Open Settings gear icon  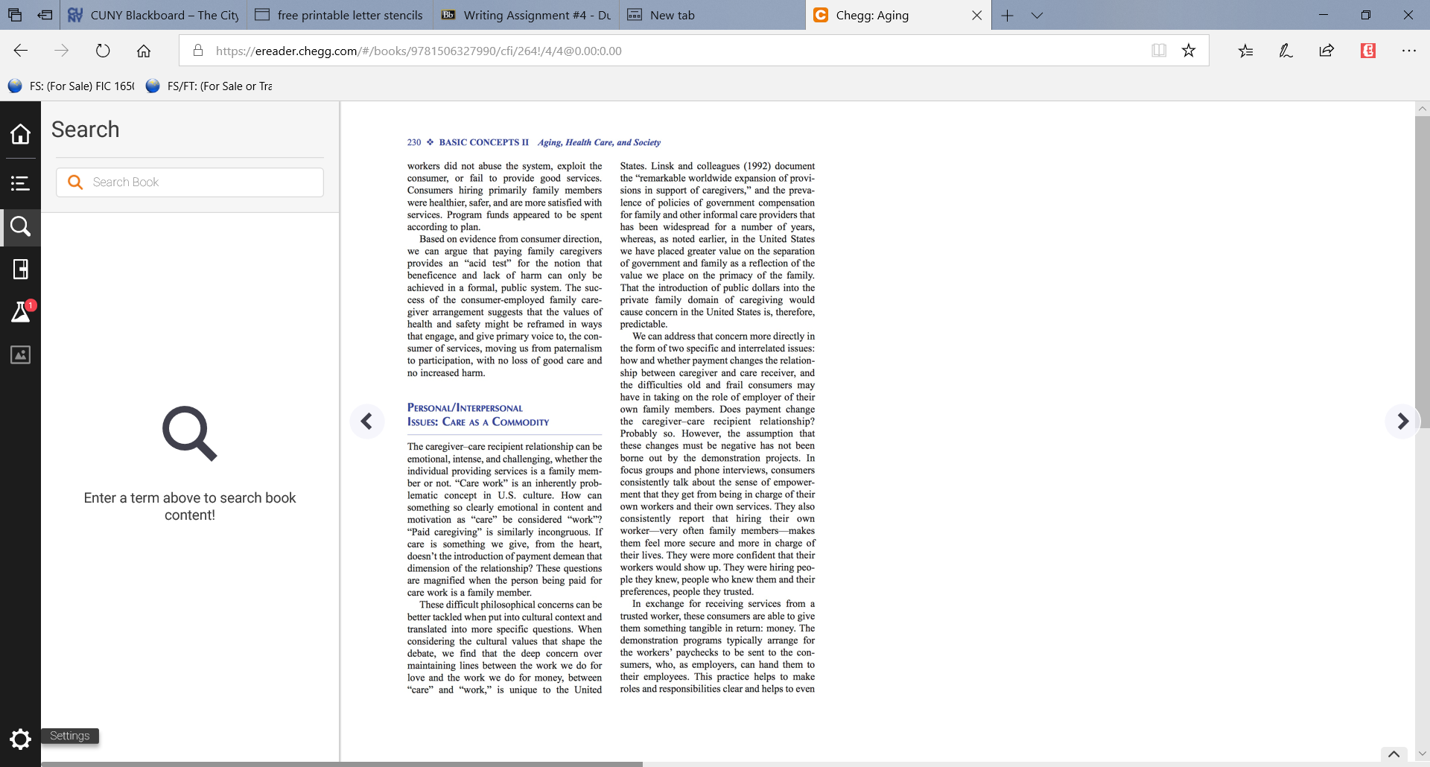pyautogui.click(x=20, y=739)
